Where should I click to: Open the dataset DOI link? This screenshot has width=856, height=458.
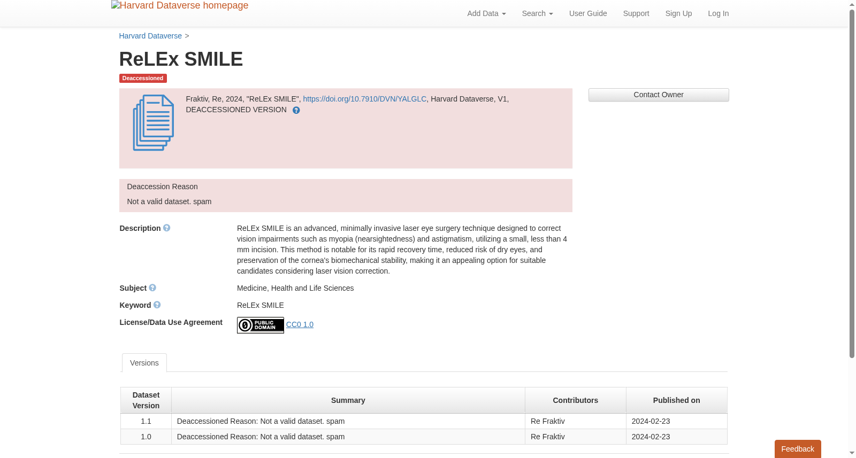tap(365, 99)
